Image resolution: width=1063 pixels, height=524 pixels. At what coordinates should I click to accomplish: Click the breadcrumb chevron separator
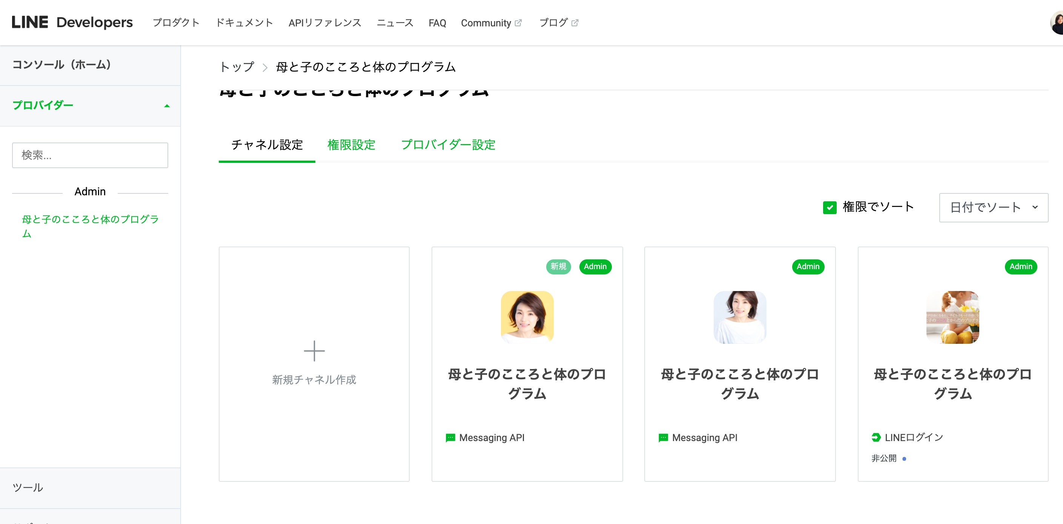click(x=265, y=67)
